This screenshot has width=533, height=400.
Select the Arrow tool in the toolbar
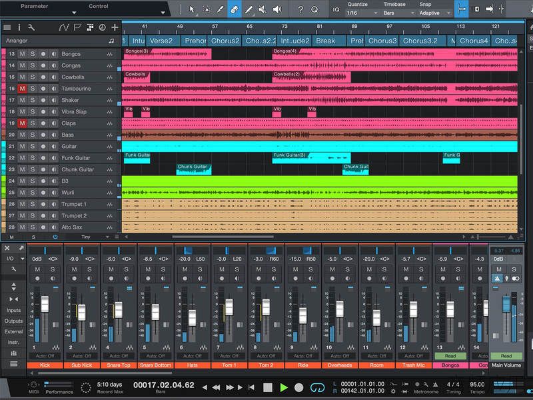[x=193, y=9]
